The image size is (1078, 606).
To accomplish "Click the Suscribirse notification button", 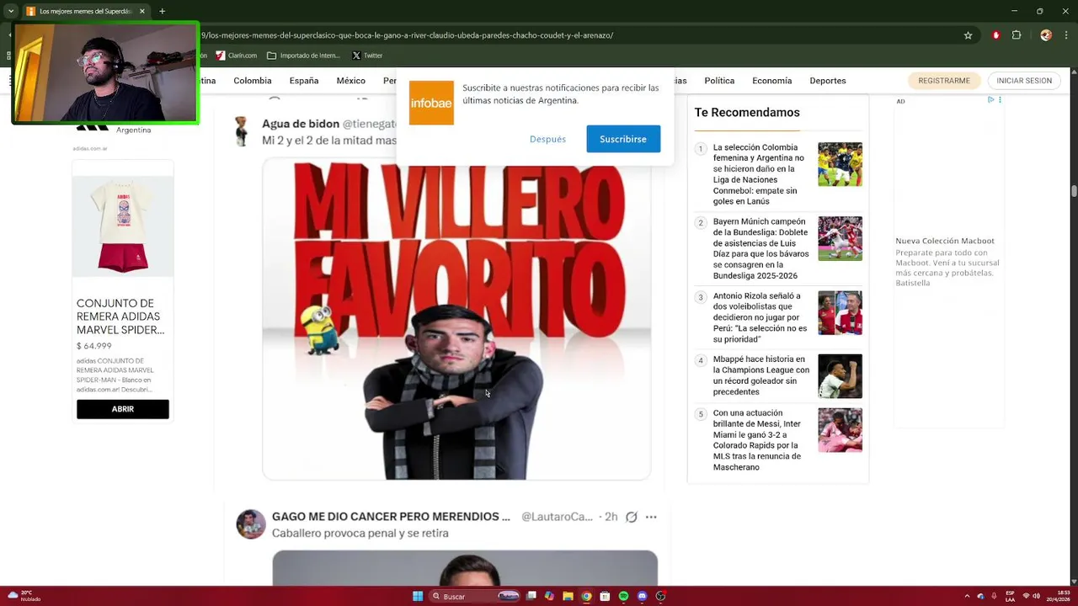I will click(623, 139).
